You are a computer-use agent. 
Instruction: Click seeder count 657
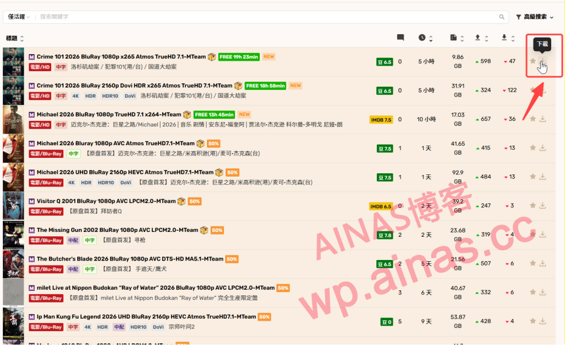coord(486,119)
